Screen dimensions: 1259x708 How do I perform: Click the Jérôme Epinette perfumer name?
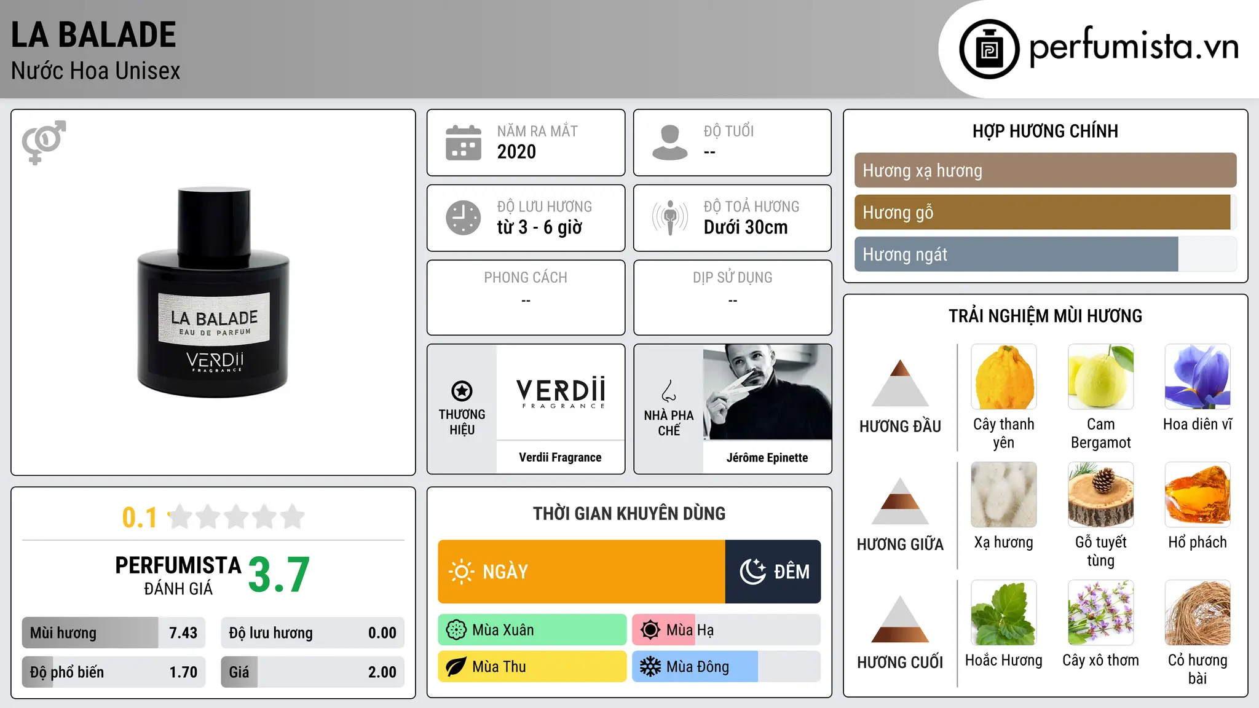pyautogui.click(x=767, y=457)
